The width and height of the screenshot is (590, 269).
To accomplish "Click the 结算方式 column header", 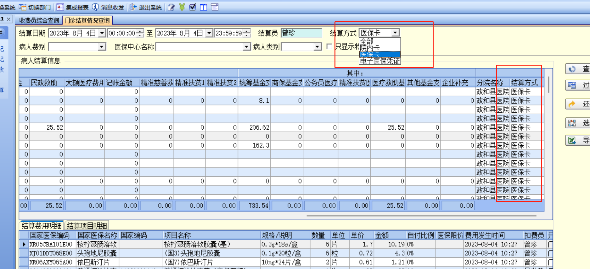I will 527,83.
